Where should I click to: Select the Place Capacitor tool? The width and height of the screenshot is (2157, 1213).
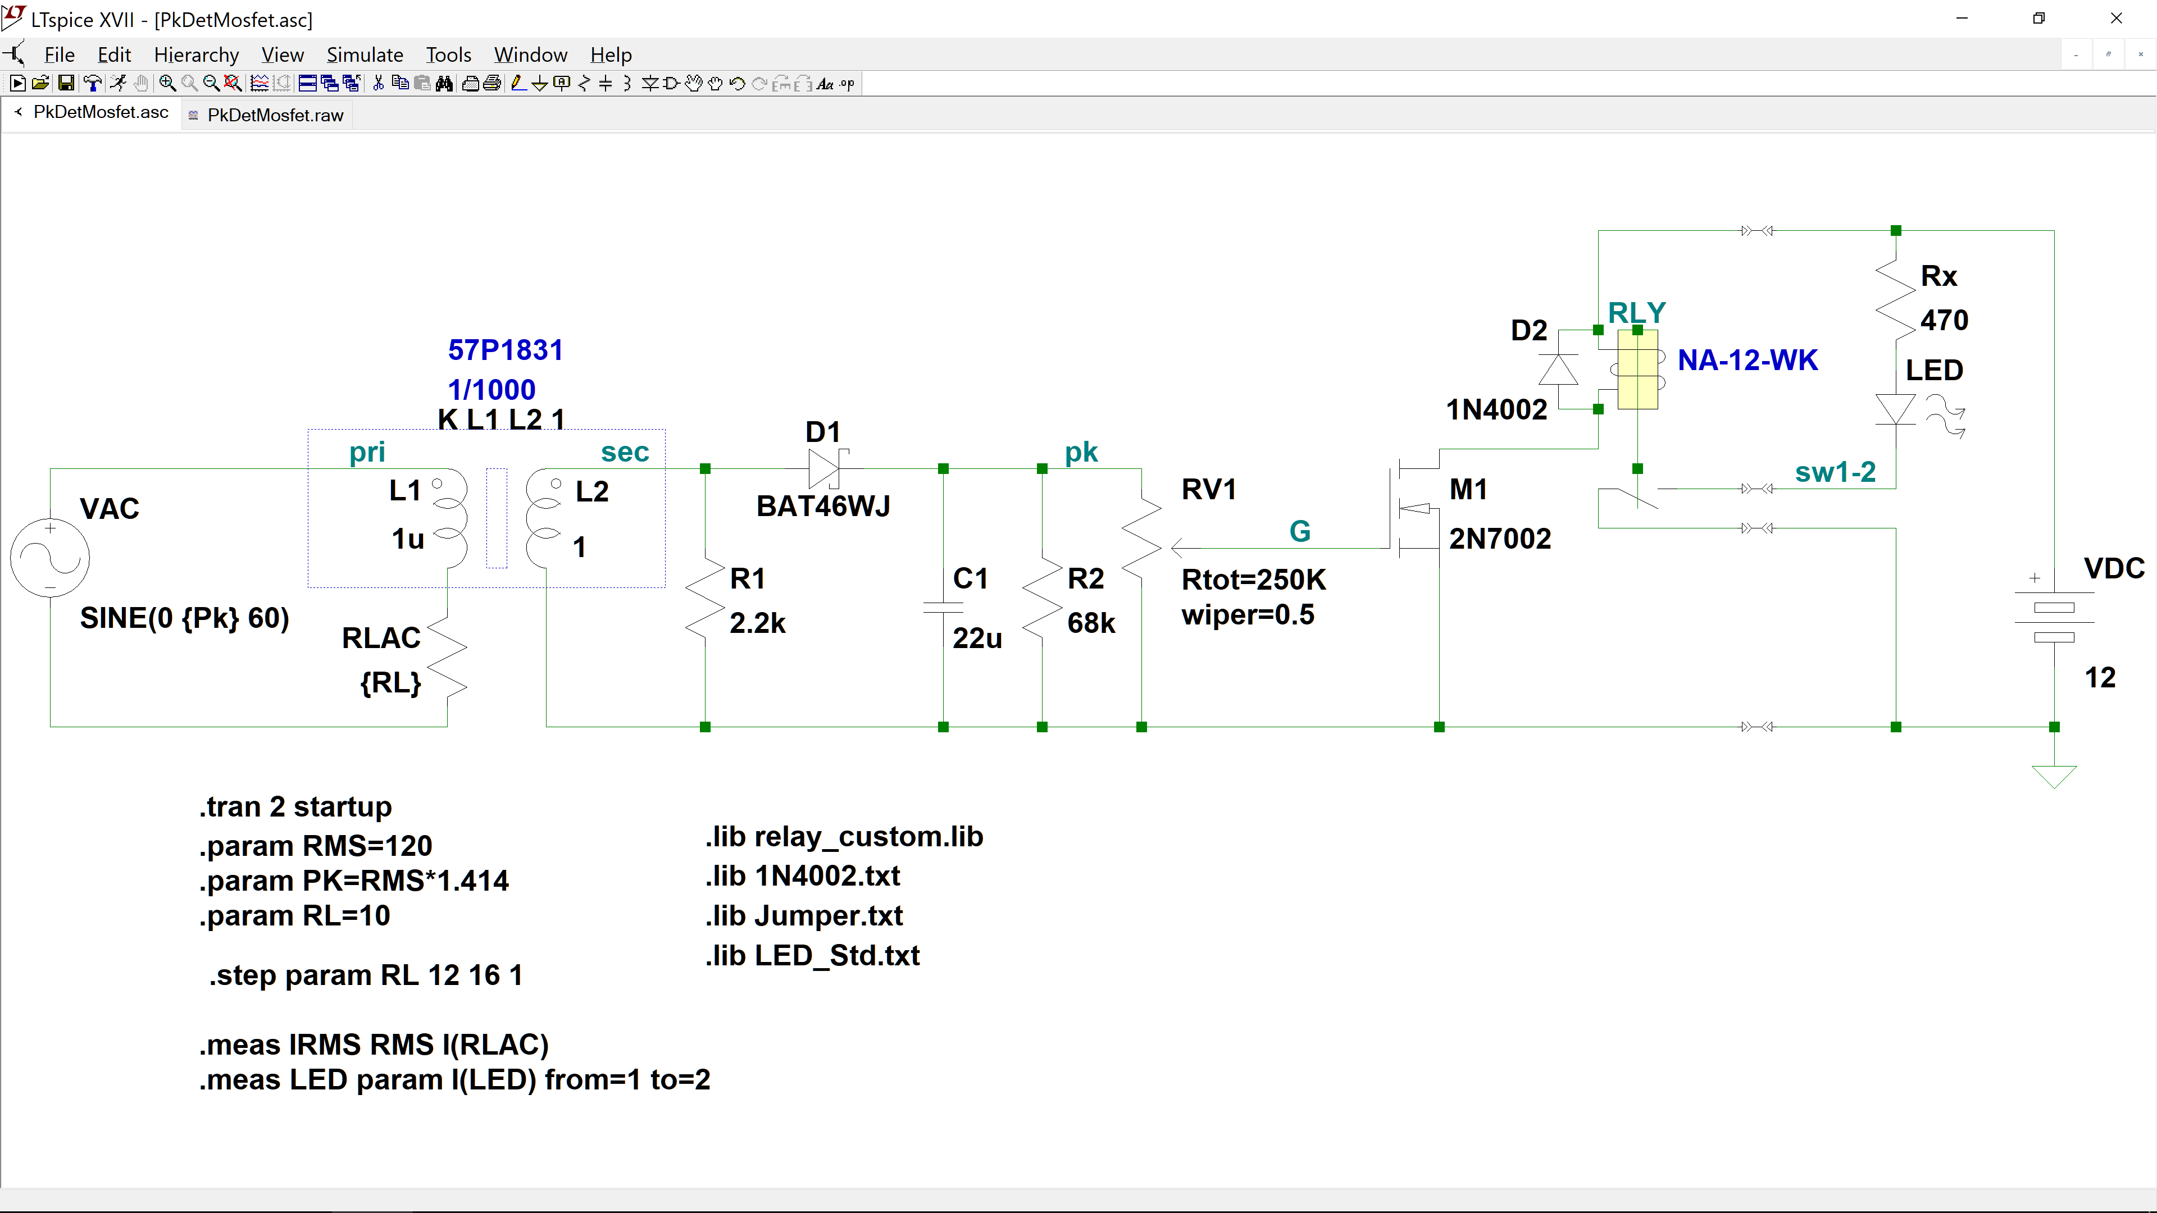(606, 83)
